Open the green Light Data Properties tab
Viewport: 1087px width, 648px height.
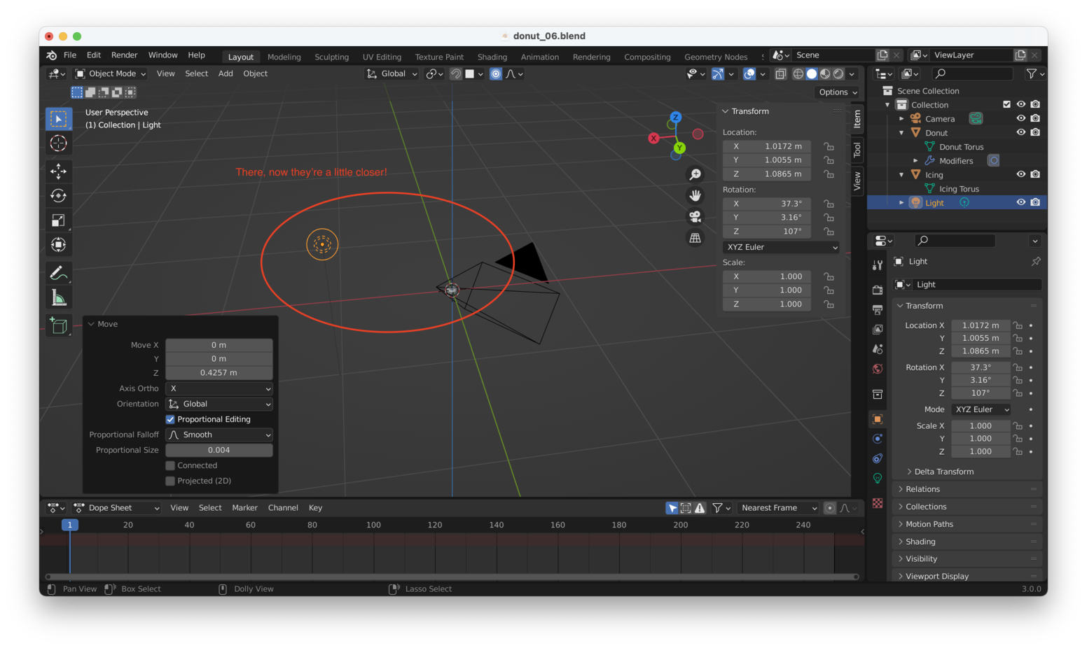877,478
